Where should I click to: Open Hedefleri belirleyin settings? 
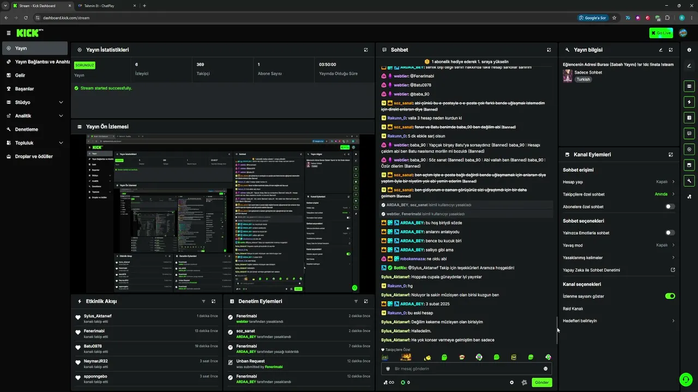tap(619, 321)
